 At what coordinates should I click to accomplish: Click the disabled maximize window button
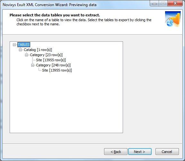tap(163, 4)
